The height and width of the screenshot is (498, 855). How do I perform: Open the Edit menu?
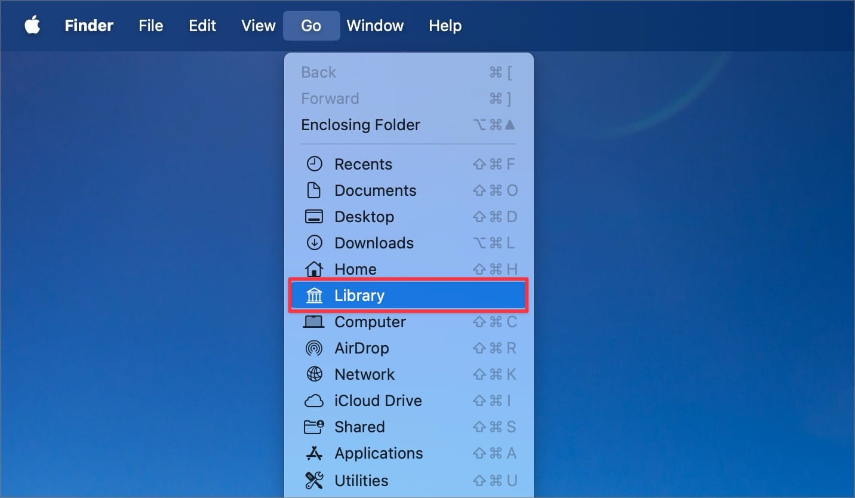tap(202, 26)
